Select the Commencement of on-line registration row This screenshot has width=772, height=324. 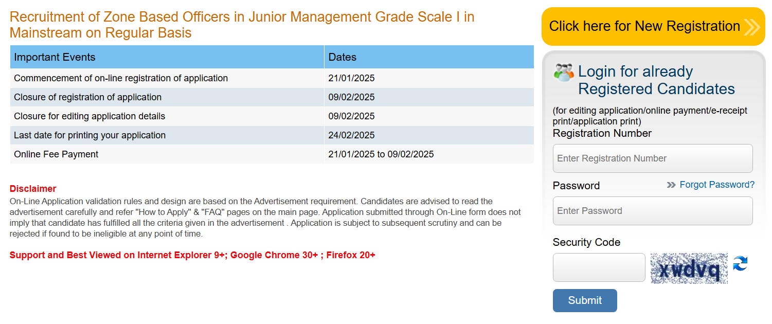point(121,78)
